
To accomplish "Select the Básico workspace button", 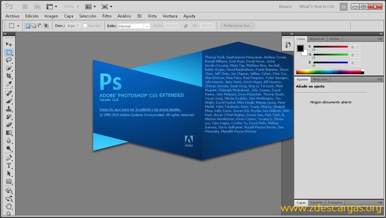I will click(285, 7).
